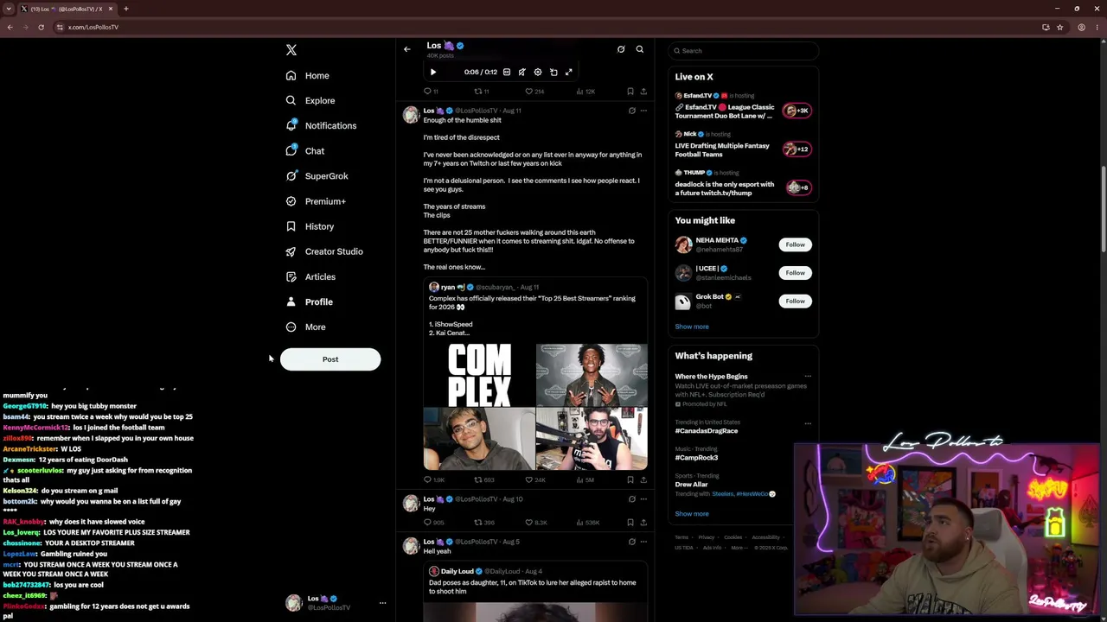Follow Grok Bot
Image resolution: width=1107 pixels, height=622 pixels.
795,301
